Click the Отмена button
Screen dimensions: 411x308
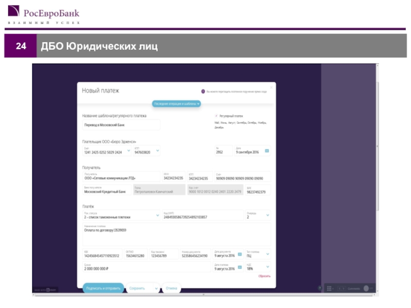click(x=172, y=288)
